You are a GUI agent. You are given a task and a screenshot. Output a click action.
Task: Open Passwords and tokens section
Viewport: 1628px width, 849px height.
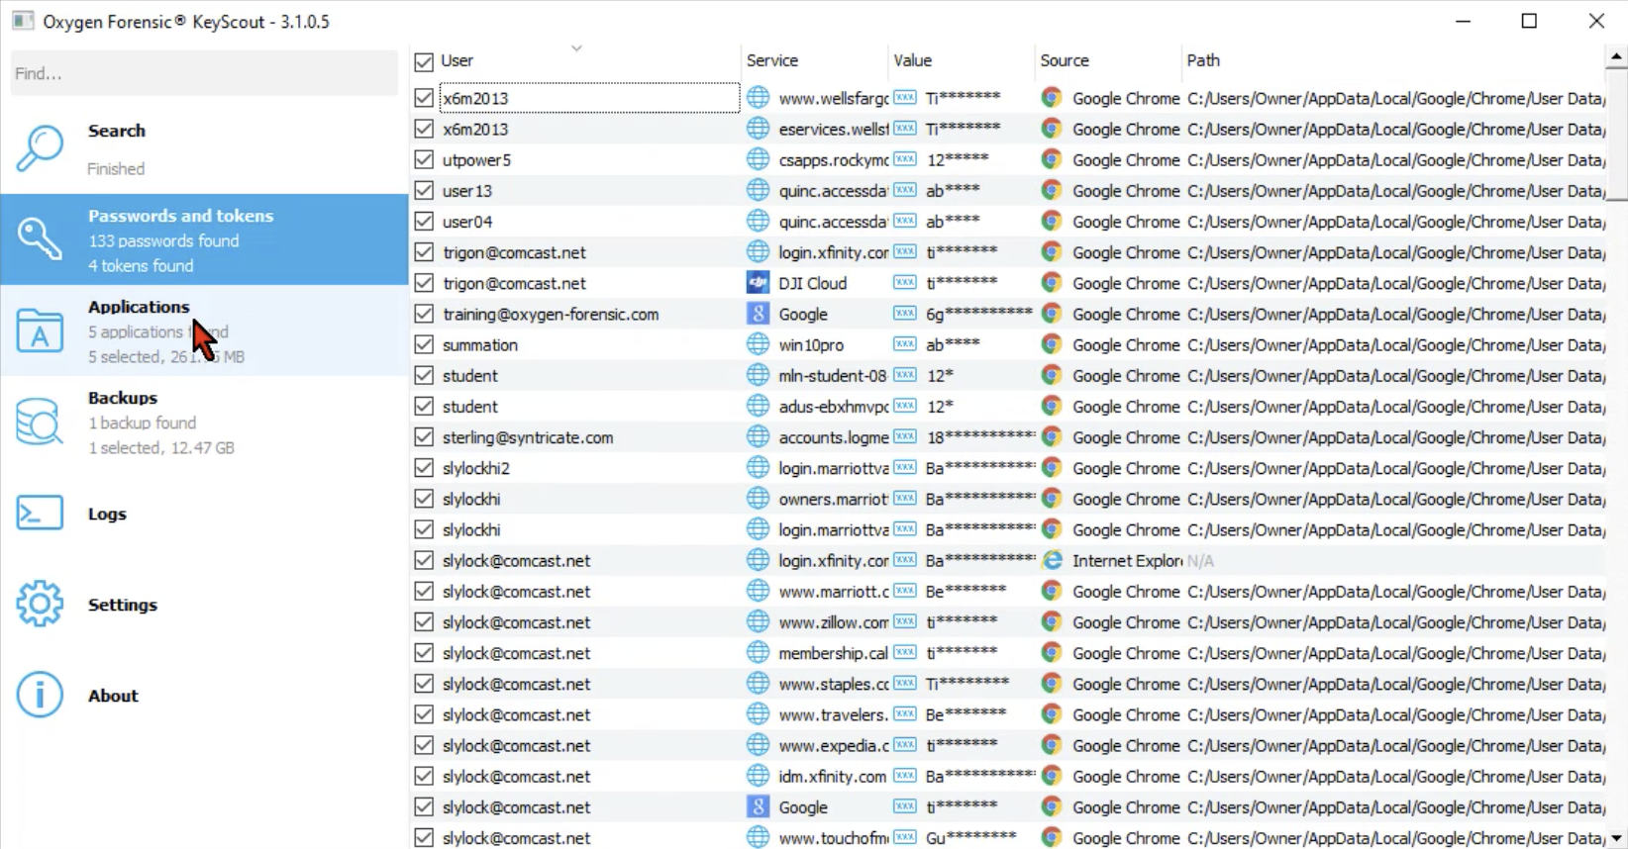point(204,239)
